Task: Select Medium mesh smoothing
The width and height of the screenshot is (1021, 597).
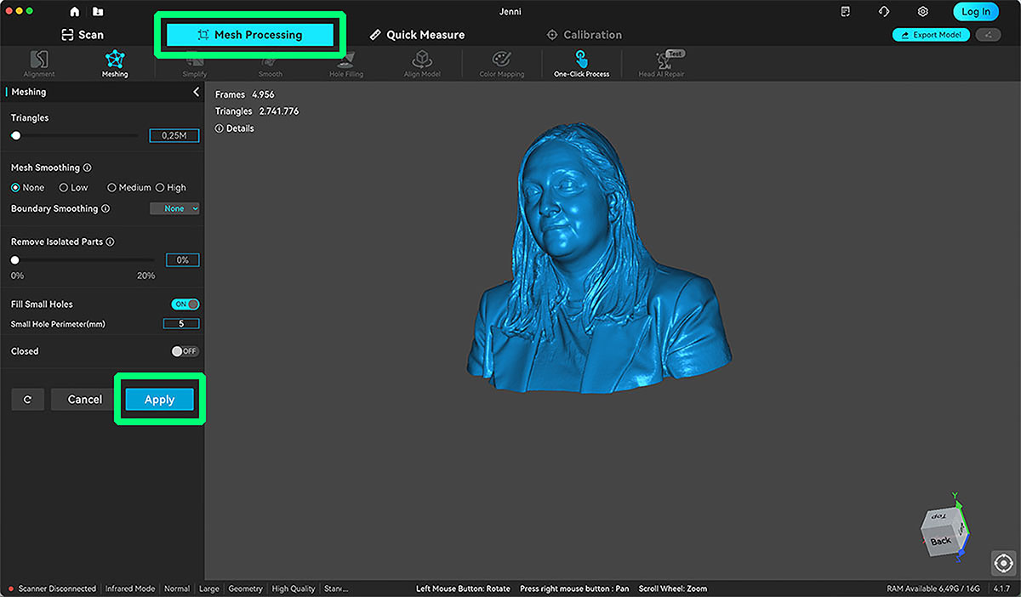Action: 129,187
